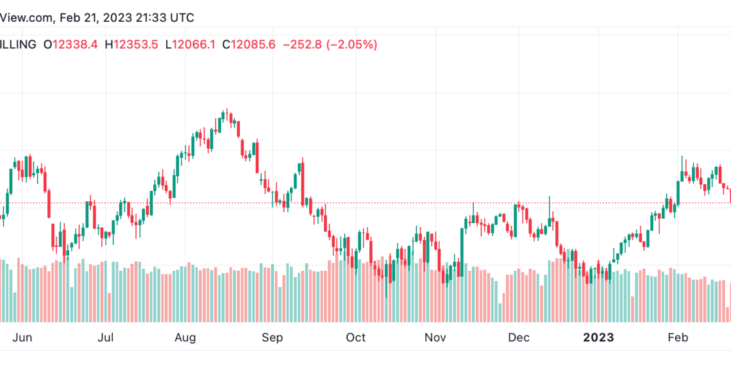Select the close price value C12085.6

pos(249,45)
